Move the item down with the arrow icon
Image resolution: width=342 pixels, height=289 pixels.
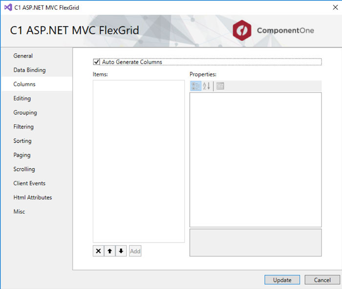(x=121, y=251)
